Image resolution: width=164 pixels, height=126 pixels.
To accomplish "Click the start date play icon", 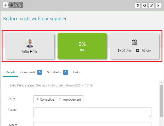I will coord(119,51).
